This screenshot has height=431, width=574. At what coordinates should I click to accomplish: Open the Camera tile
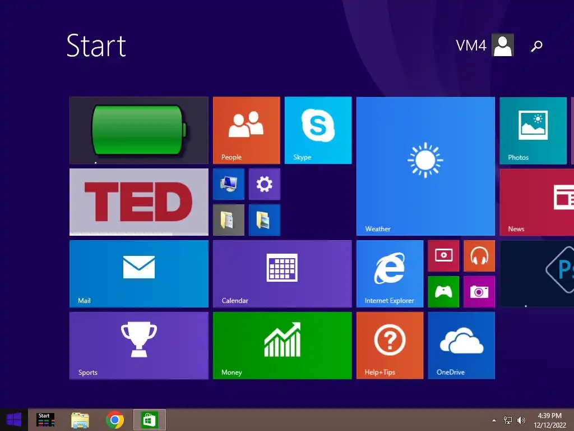pyautogui.click(x=479, y=292)
